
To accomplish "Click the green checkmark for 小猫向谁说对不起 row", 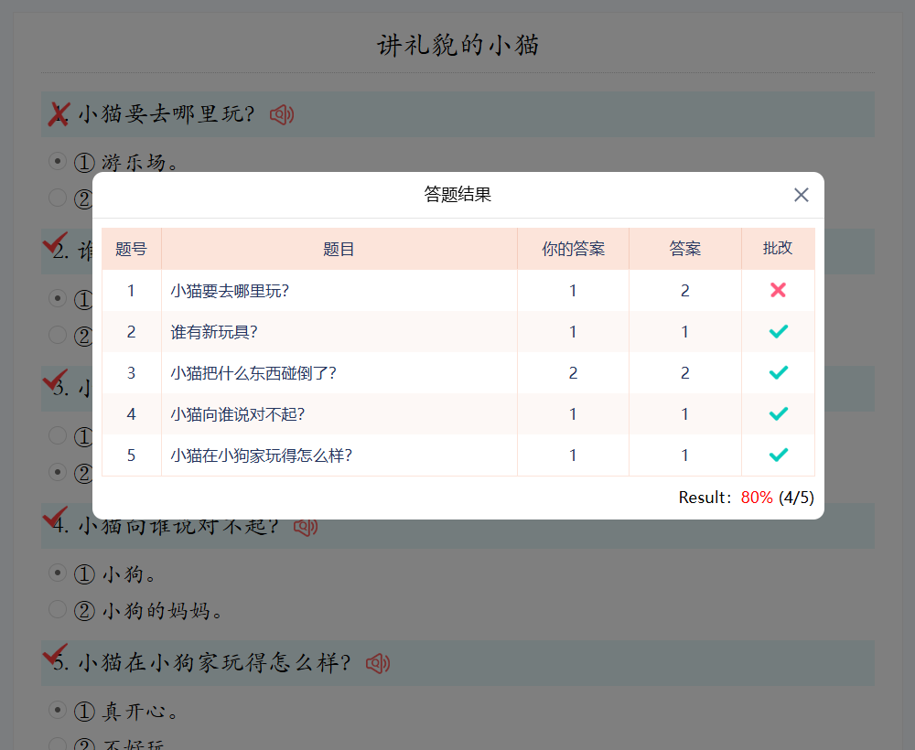I will [x=778, y=413].
